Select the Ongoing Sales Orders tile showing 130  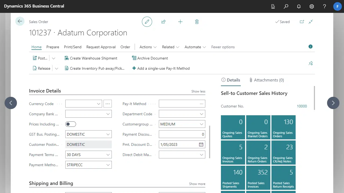point(283,127)
